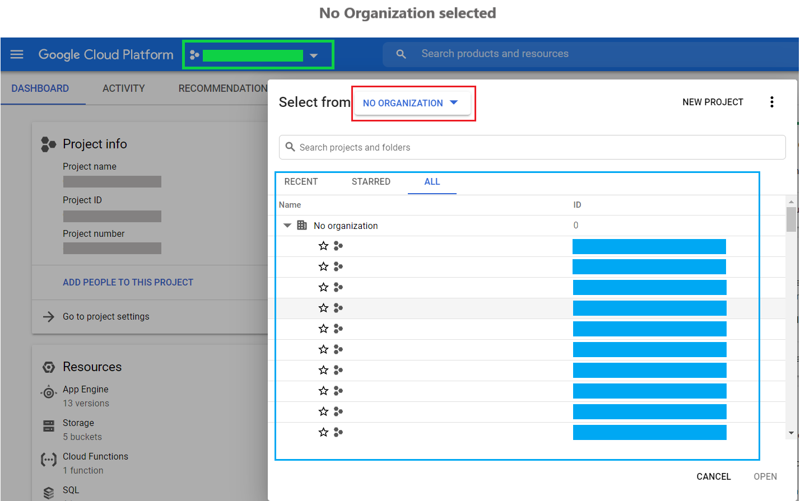Click the magnifier icon in the projects search box
Image resolution: width=800 pixels, height=501 pixels.
pos(290,147)
